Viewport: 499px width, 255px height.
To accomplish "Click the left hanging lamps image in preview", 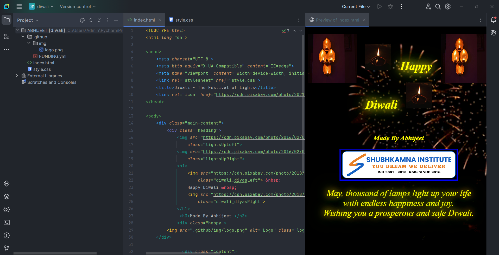I will click(x=332, y=59).
